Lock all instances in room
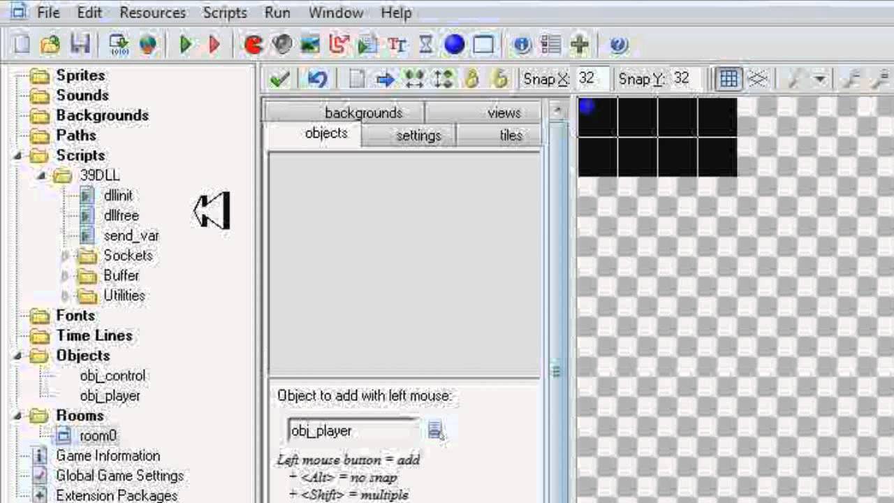The width and height of the screenshot is (894, 503). 471,79
